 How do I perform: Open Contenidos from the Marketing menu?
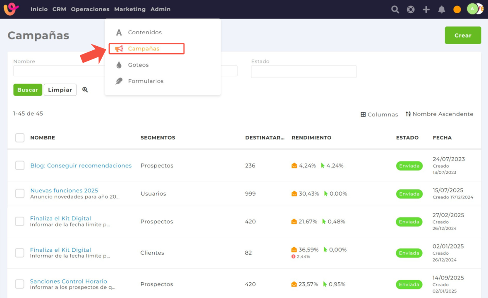(x=145, y=32)
